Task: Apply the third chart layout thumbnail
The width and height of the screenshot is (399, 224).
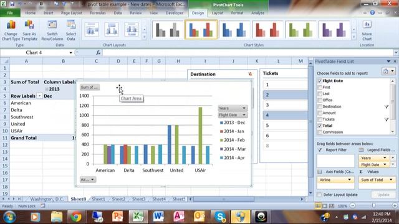Action: (132, 29)
